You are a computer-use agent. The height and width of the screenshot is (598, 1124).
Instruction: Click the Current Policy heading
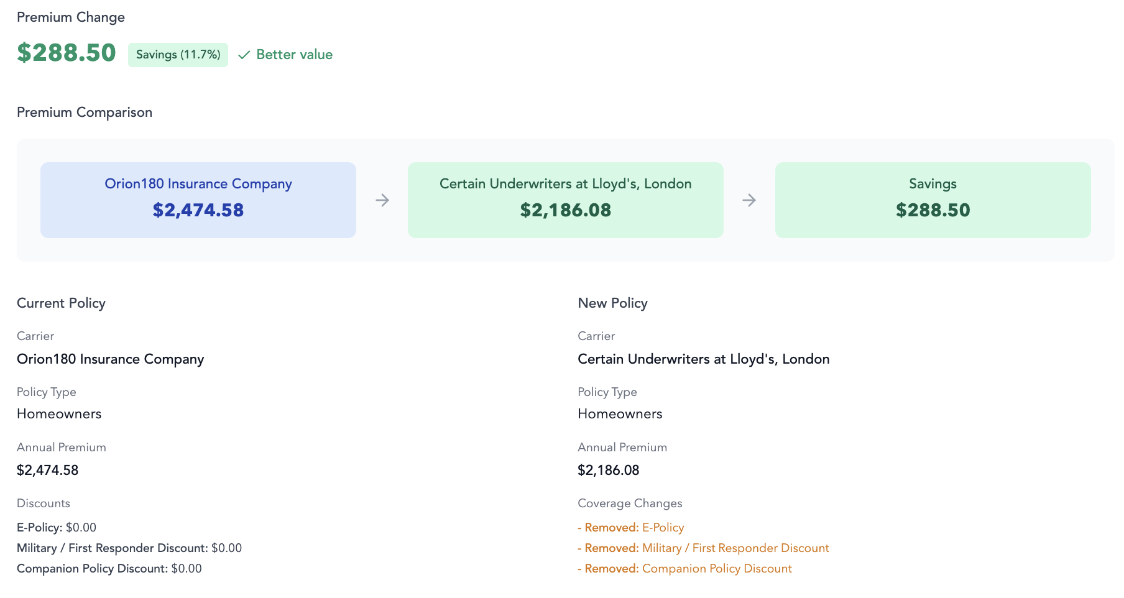pos(61,303)
